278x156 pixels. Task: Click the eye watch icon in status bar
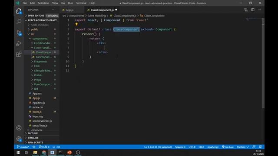click(x=34, y=147)
